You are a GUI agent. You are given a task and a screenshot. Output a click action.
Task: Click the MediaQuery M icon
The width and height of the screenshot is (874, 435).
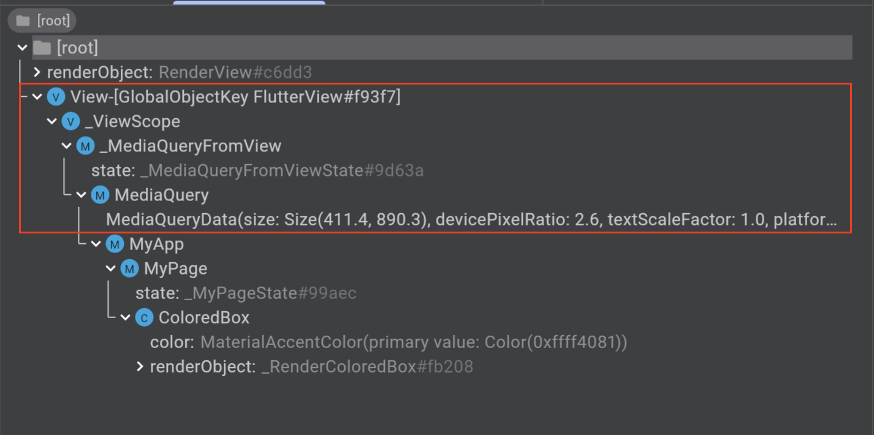[100, 195]
